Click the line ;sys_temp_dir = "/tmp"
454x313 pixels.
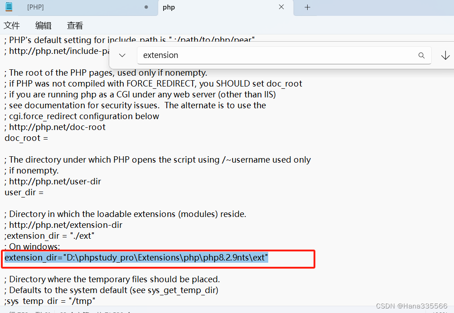(50, 301)
